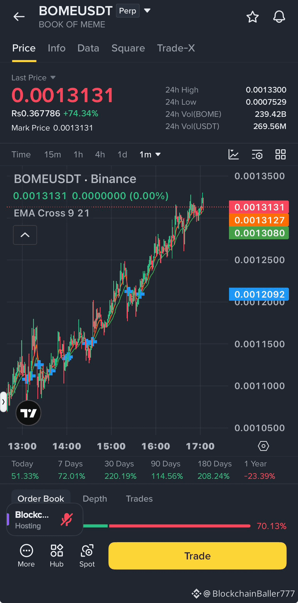
Task: Expand the side panel arrow handle
Action: coord(3,402)
